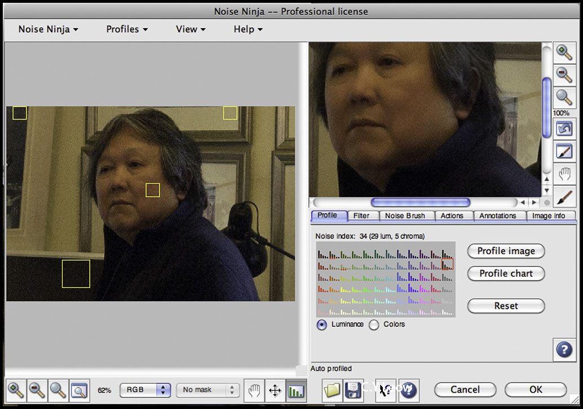Viewport: 583px width, 409px height.
Task: Click the 62% zoom level text
Action: pyautogui.click(x=104, y=390)
